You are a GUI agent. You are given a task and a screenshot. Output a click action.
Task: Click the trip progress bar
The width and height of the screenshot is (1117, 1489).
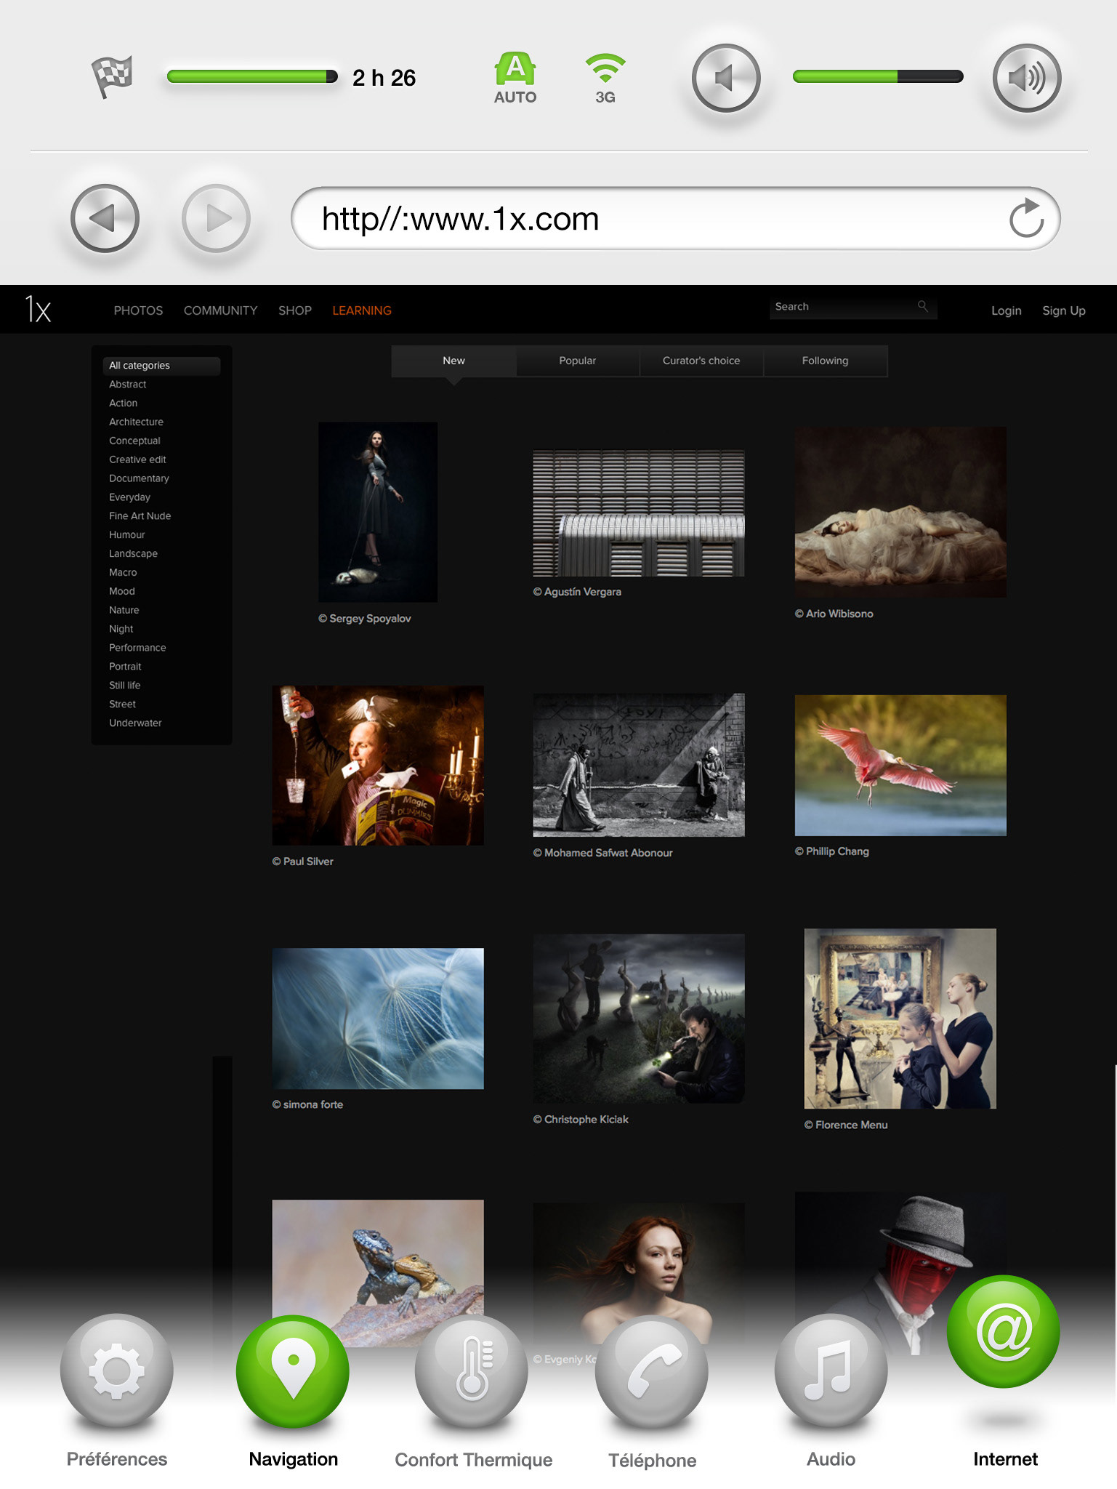252,76
